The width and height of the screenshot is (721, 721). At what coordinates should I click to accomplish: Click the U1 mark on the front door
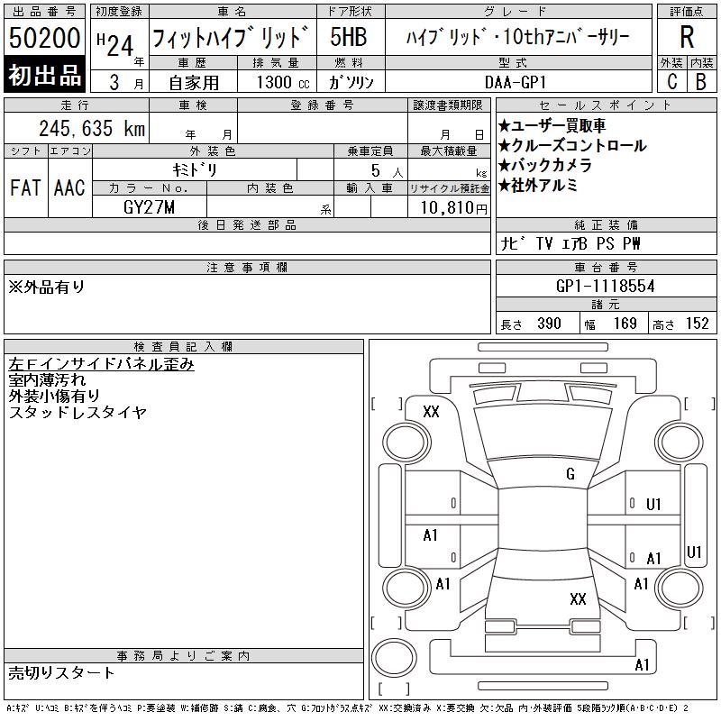pos(653,505)
